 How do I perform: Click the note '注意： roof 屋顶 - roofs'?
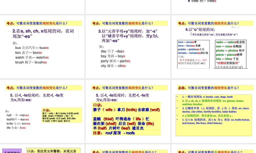point(114,133)
